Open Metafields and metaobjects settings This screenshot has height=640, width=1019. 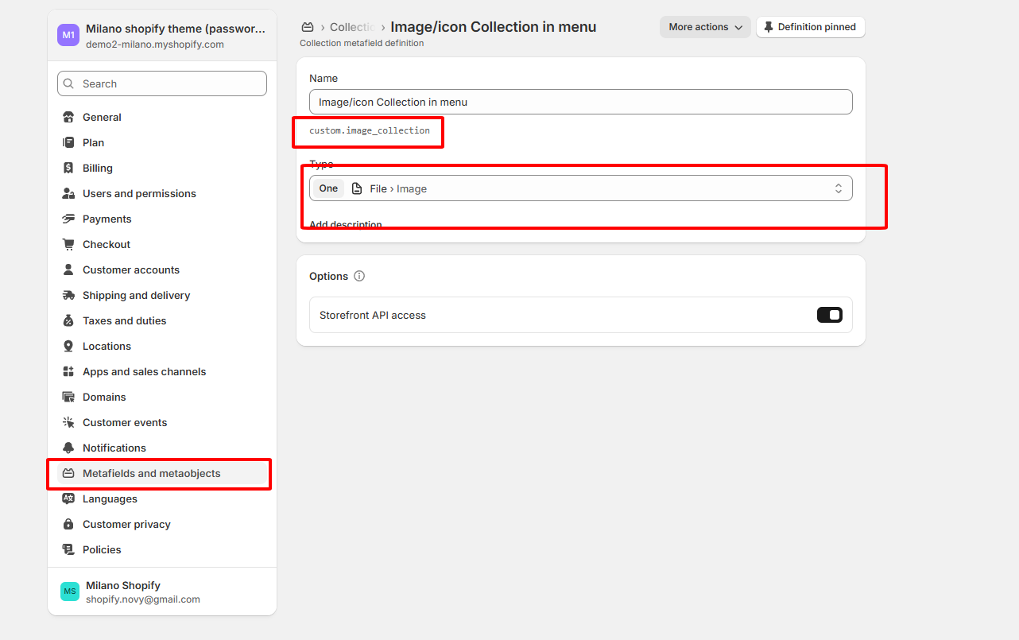(x=152, y=473)
